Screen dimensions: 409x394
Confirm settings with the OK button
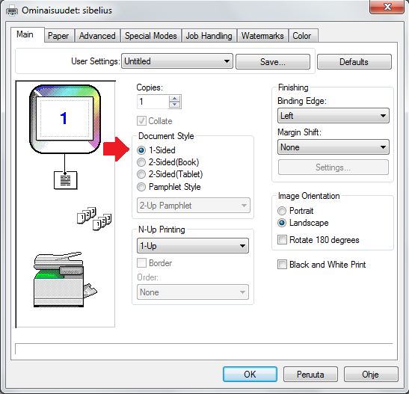coord(250,374)
